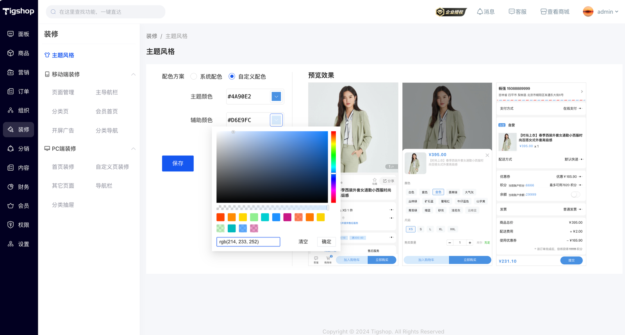Viewport: 625px width, 335px height.
Task: Click the 商品 products cube icon
Action: [11, 53]
